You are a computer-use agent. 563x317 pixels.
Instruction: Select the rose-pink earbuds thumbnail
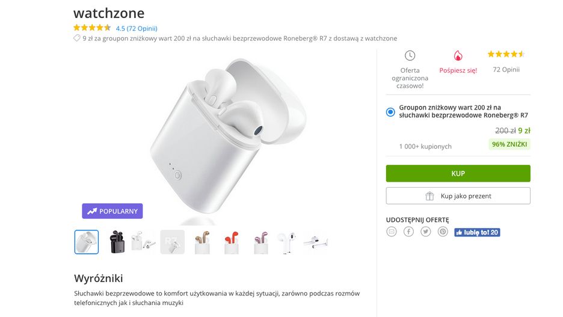tap(260, 242)
